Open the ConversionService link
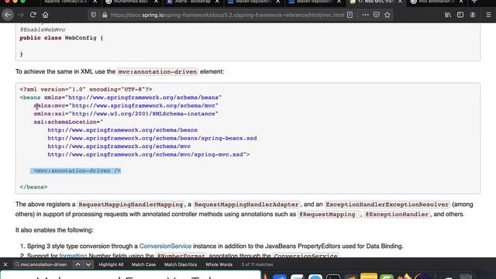The height and width of the screenshot is (279, 496). tap(165, 246)
